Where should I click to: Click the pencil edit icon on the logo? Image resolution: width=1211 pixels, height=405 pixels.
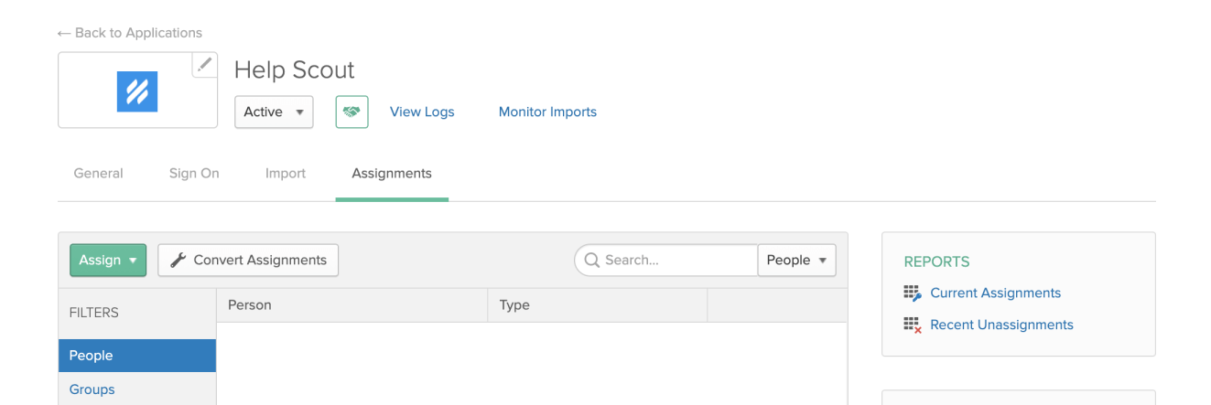pyautogui.click(x=205, y=65)
